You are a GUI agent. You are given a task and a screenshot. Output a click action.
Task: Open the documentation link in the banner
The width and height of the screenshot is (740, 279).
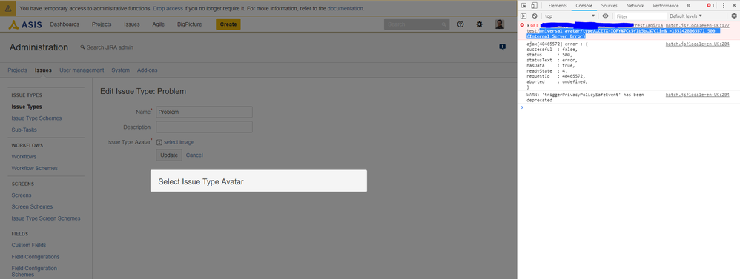(346, 8)
